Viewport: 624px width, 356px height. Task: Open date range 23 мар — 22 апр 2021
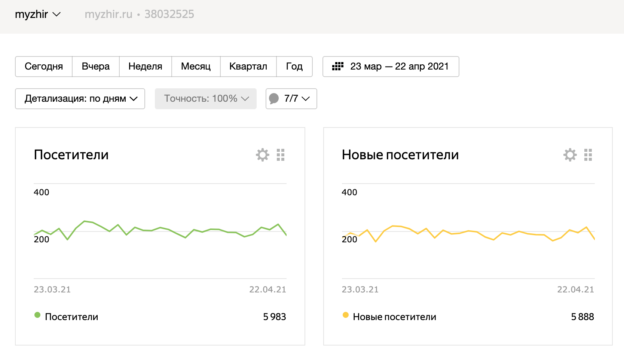click(x=399, y=67)
